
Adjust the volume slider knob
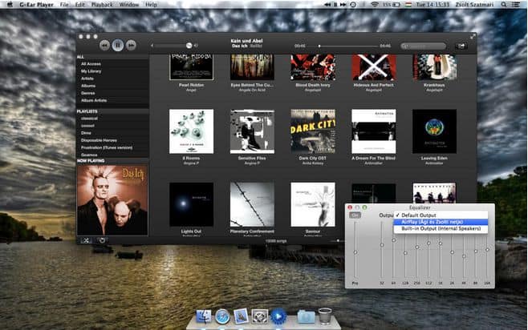pyautogui.click(x=189, y=46)
